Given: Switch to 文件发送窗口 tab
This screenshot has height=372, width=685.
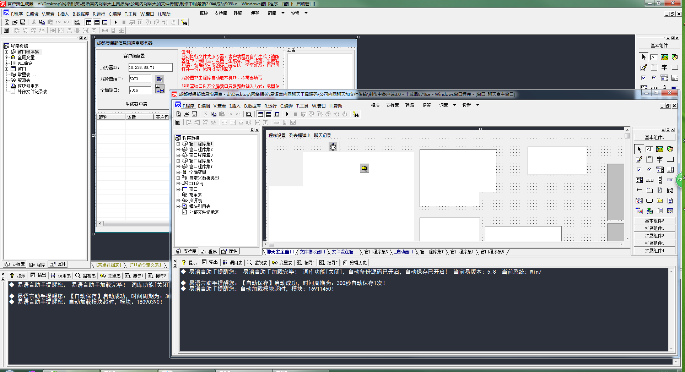Looking at the screenshot, I should [345, 252].
